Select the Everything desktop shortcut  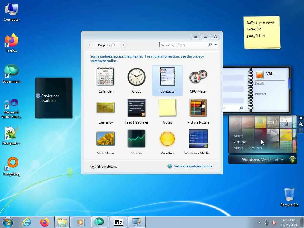[x=12, y=166]
